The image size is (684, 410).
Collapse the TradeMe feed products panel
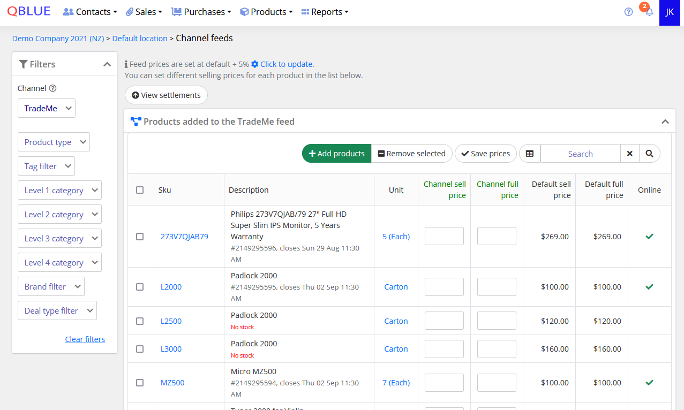pos(665,122)
